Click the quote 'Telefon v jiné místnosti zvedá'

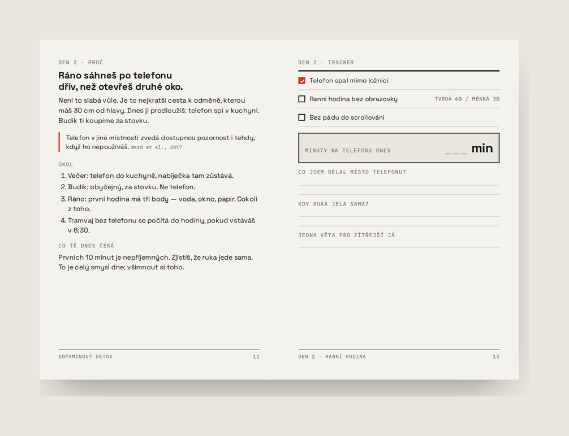161,142
